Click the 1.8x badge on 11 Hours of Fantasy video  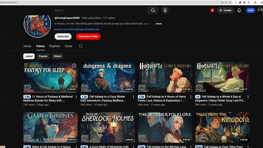pos(27,97)
